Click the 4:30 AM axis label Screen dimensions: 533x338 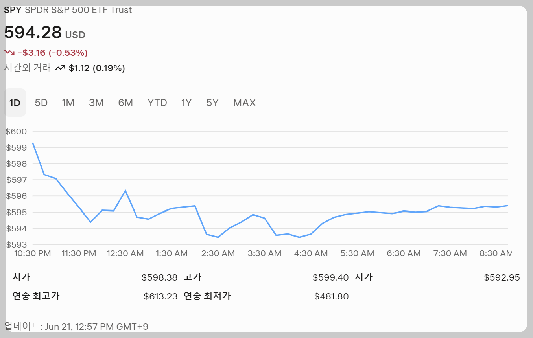click(311, 253)
